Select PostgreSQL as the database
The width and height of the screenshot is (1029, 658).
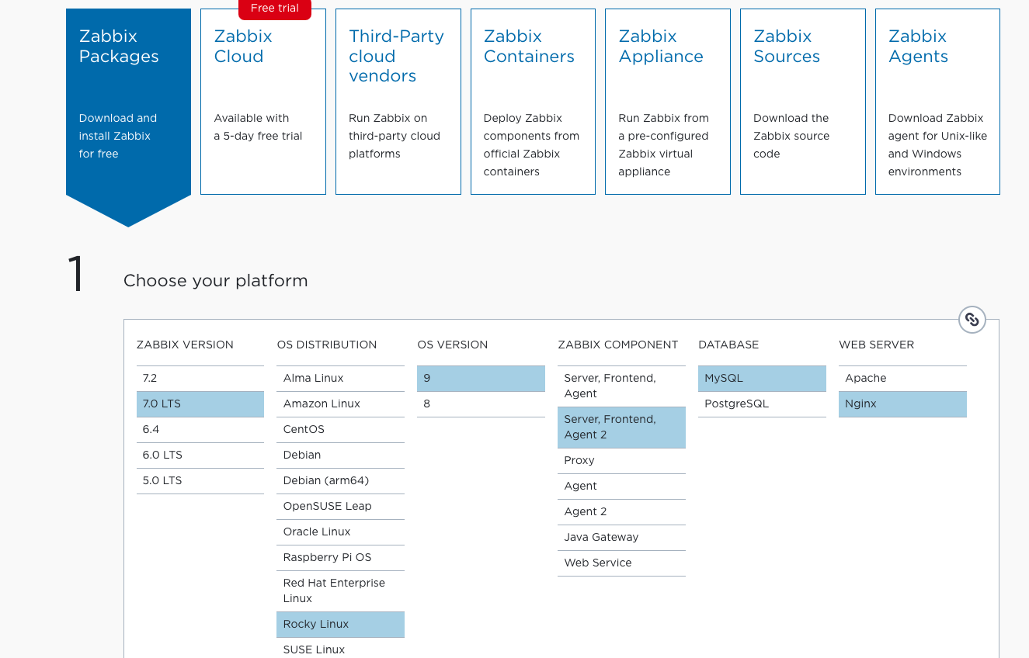(x=762, y=404)
